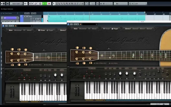Select the G1 MIDI part in timeline
Screen dimensions: 171x107
[x=96, y=18]
